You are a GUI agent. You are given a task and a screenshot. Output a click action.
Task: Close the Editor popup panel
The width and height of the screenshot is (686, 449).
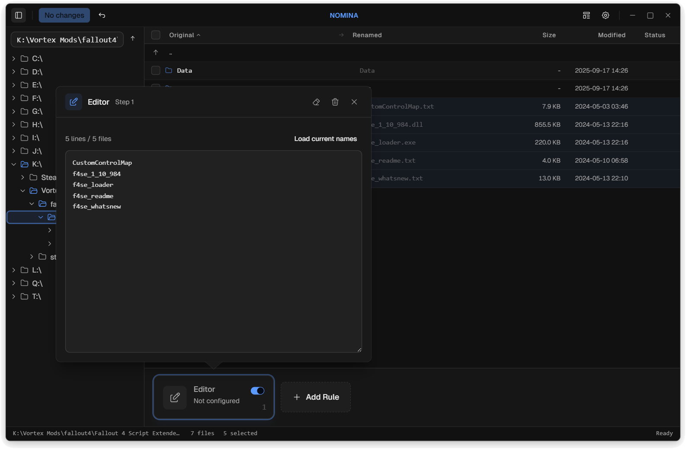(x=354, y=102)
